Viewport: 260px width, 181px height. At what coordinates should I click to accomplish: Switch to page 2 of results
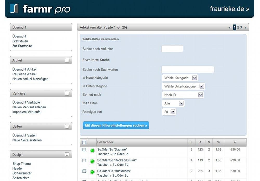pyautogui.click(x=238, y=27)
